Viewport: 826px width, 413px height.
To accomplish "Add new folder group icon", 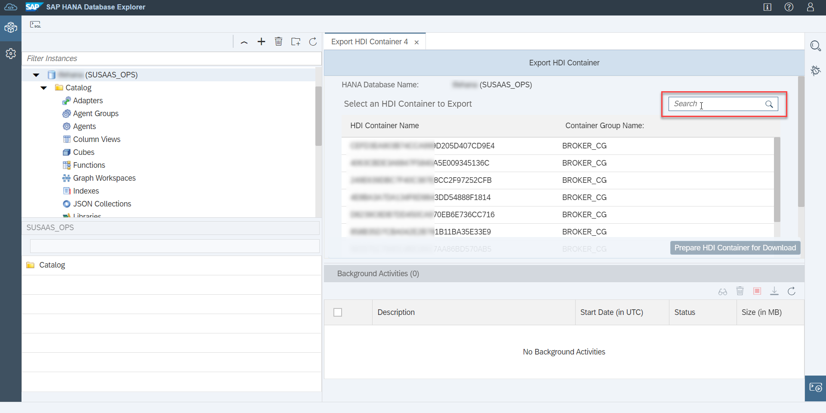I will (x=296, y=42).
